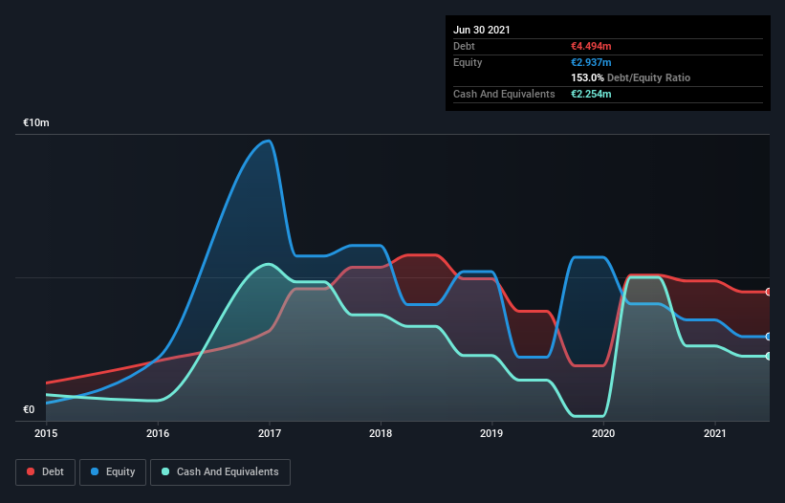
Task: Click Cash And Equivalents label in tooltip
Action: click(504, 94)
